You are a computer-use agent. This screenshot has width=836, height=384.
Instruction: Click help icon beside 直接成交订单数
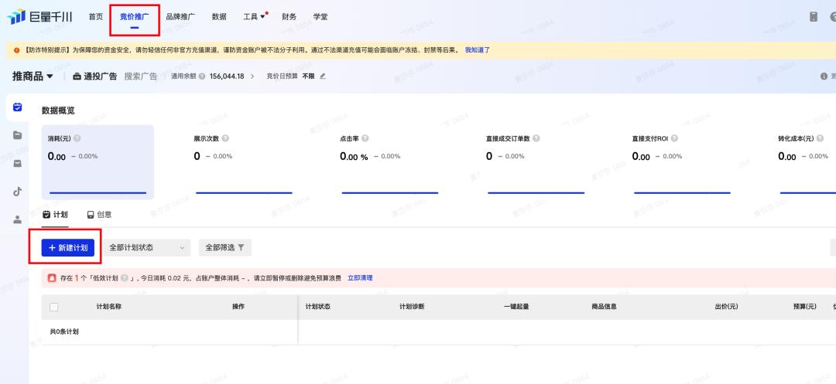[536, 138]
